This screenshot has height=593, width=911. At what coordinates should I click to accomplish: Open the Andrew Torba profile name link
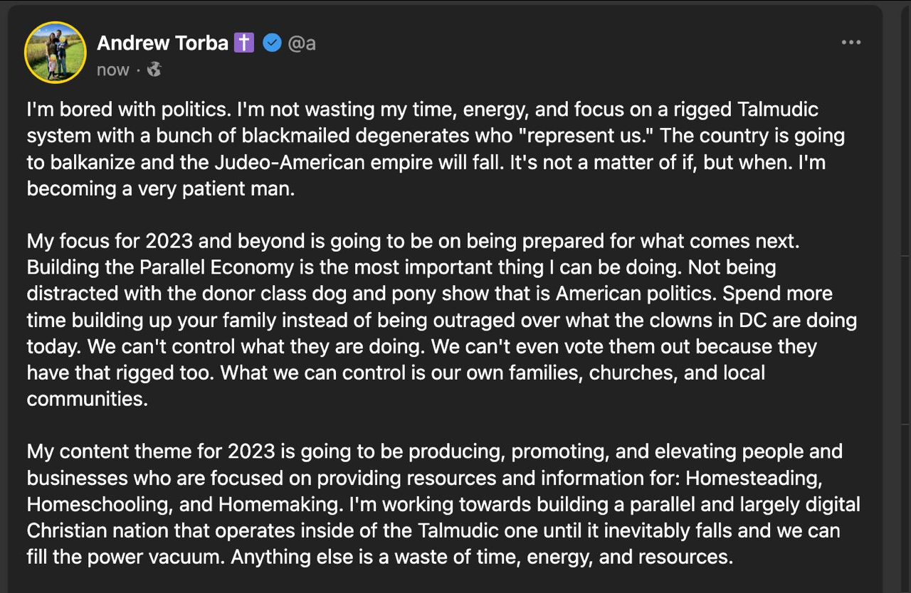click(162, 43)
